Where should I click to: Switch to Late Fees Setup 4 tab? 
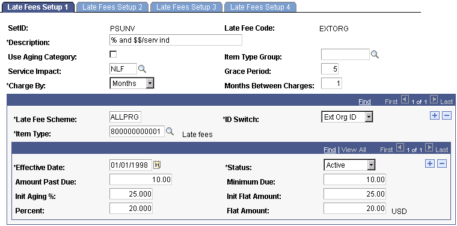260,7
